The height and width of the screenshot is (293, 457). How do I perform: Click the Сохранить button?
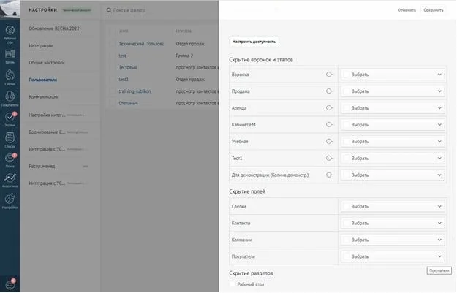[433, 10]
